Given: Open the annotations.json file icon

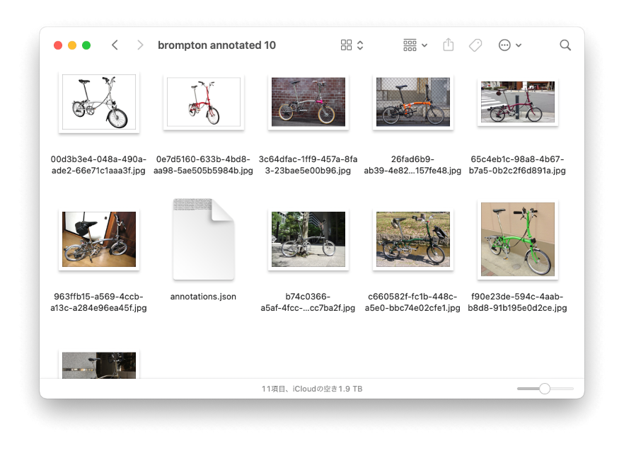Looking at the screenshot, I should tap(203, 239).
